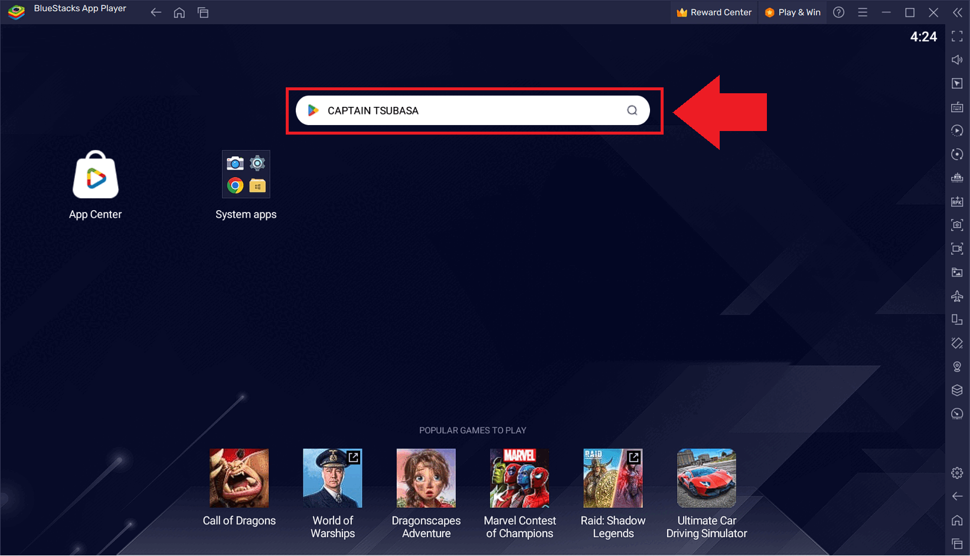
Task: Open the set location pin icon
Action: pyautogui.click(x=957, y=367)
